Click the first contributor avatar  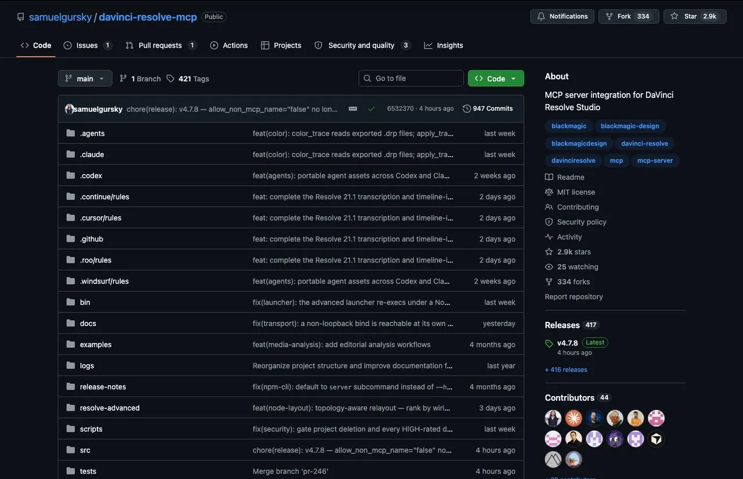(553, 418)
